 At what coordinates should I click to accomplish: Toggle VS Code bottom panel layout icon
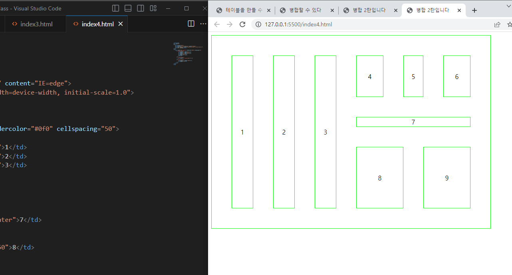click(x=128, y=8)
